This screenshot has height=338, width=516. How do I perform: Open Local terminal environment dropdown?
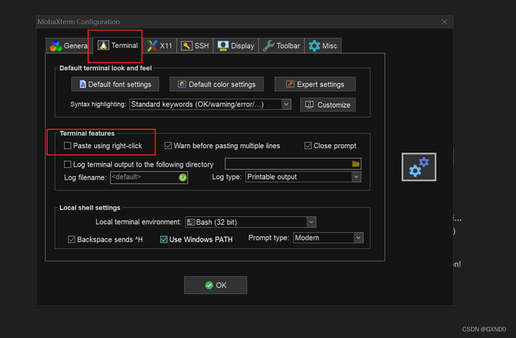[311, 222]
